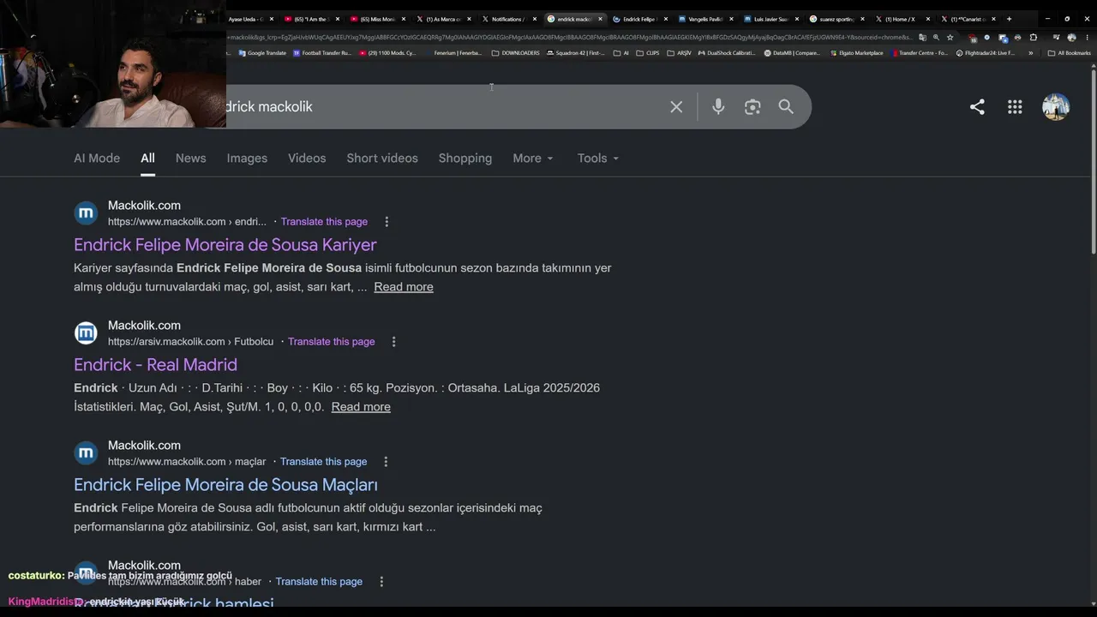Image resolution: width=1097 pixels, height=617 pixels.
Task: Open options for the Kariyer result
Action: [387, 222]
